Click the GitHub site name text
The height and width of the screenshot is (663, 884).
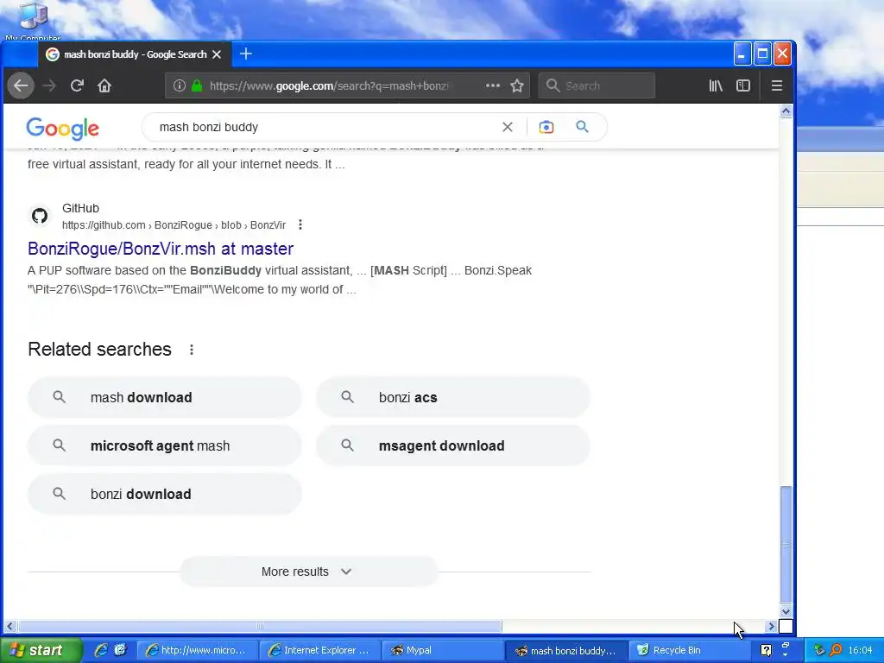80,208
